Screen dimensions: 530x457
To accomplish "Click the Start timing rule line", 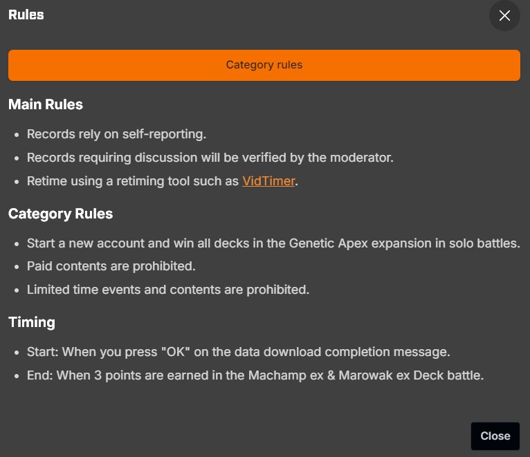I will (238, 353).
